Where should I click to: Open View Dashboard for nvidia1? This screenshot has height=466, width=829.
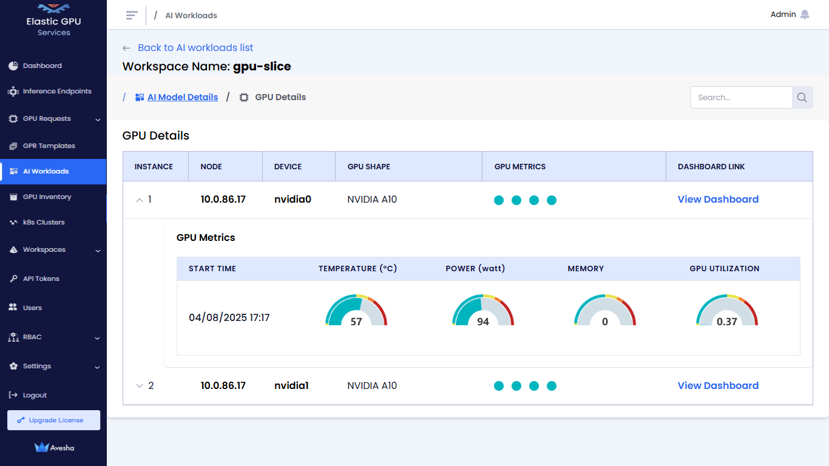(x=717, y=386)
